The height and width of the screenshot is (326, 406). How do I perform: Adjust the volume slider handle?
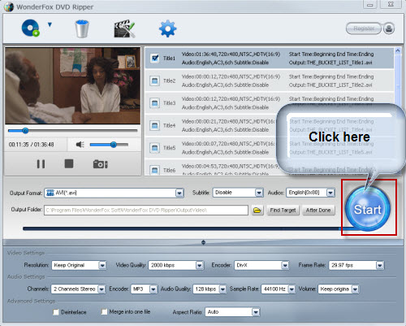(x=114, y=145)
